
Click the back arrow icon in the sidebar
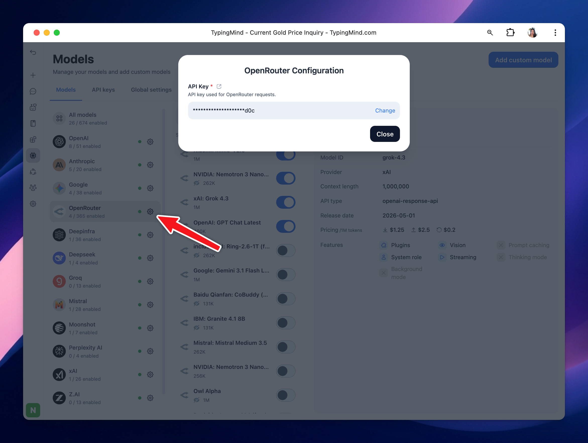tap(33, 52)
